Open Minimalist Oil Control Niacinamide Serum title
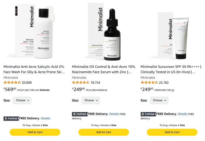The height and width of the screenshot is (141, 205). (104, 69)
